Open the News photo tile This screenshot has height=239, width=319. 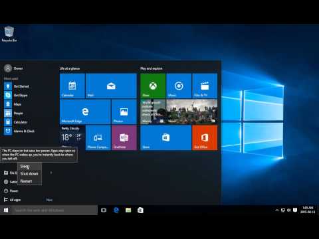192,112
